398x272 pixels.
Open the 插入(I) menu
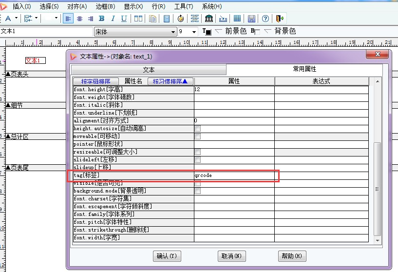(x=21, y=6)
